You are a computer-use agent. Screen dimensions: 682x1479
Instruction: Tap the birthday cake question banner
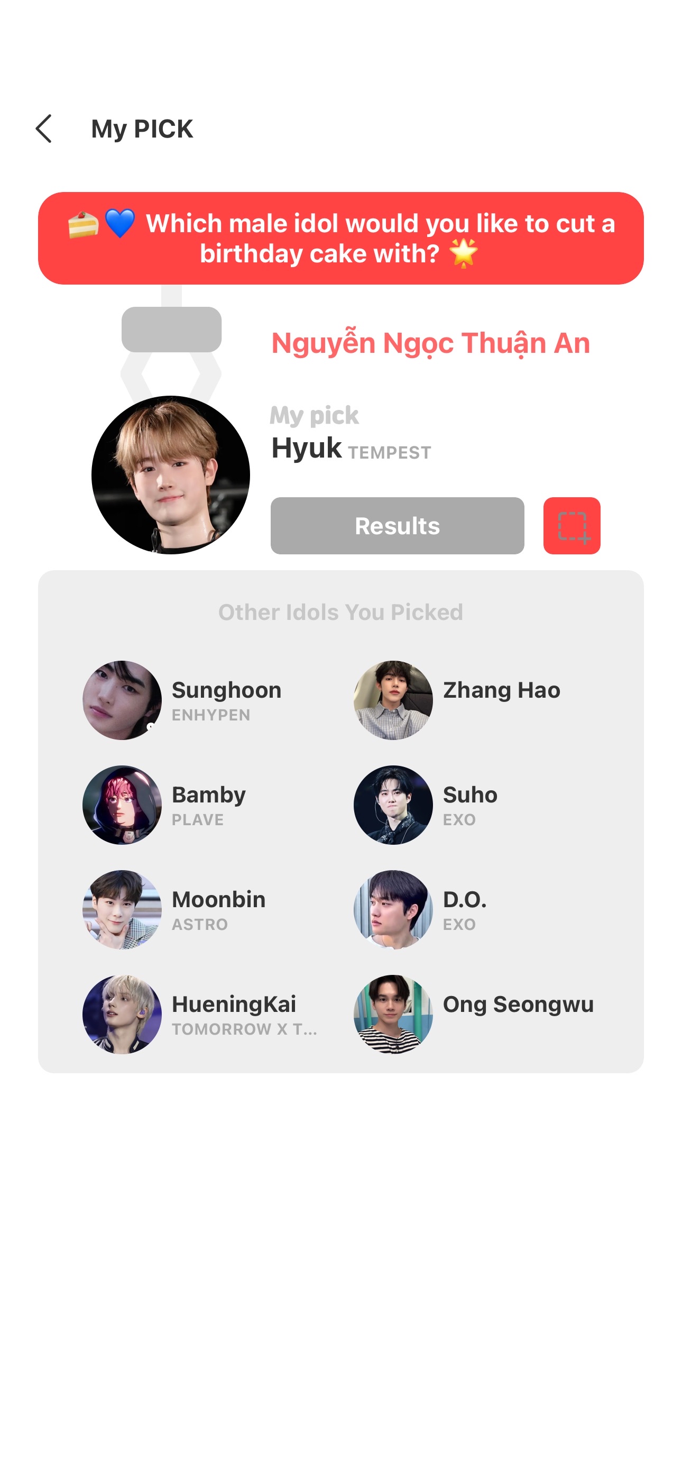[x=341, y=238]
